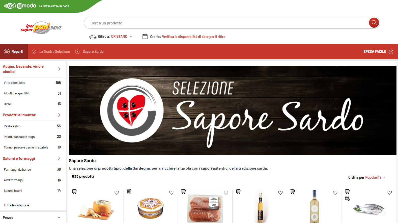Click the red search magnifier button
The width and height of the screenshot is (398, 223).
coord(374,23)
